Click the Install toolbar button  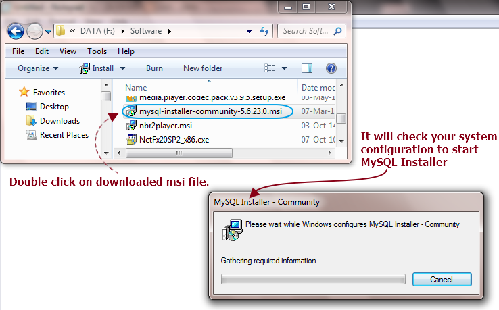pos(97,68)
